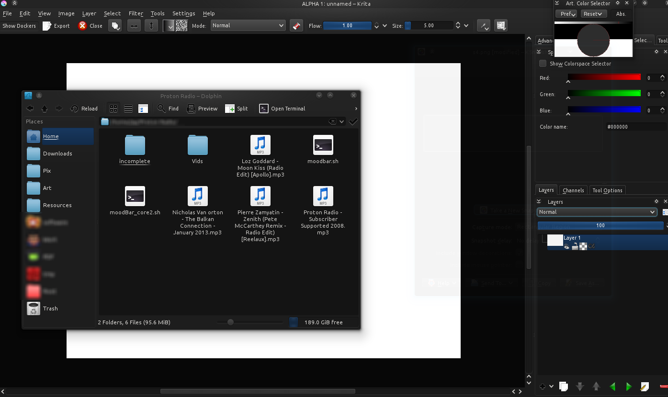
Task: Click the layer opacity slider showing 100
Action: (600, 225)
